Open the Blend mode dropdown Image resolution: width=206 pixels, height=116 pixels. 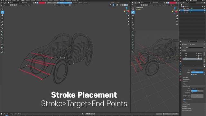coord(197,70)
